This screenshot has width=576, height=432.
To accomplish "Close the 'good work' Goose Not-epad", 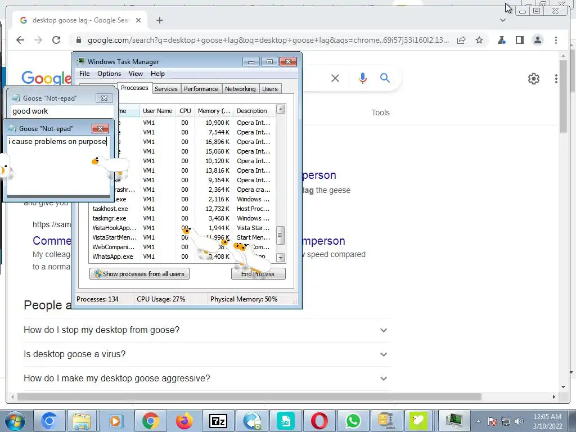I will [x=104, y=98].
